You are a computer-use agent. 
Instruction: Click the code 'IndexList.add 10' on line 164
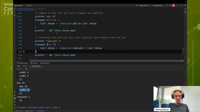tap(70, 24)
